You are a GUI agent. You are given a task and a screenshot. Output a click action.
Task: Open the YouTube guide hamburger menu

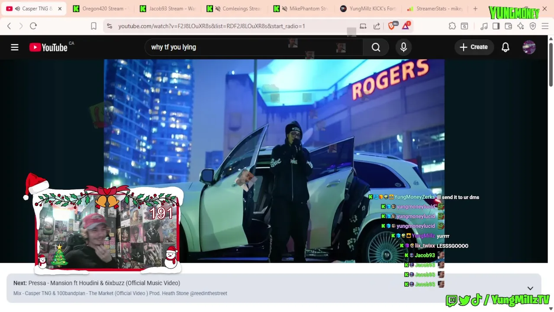point(15,47)
